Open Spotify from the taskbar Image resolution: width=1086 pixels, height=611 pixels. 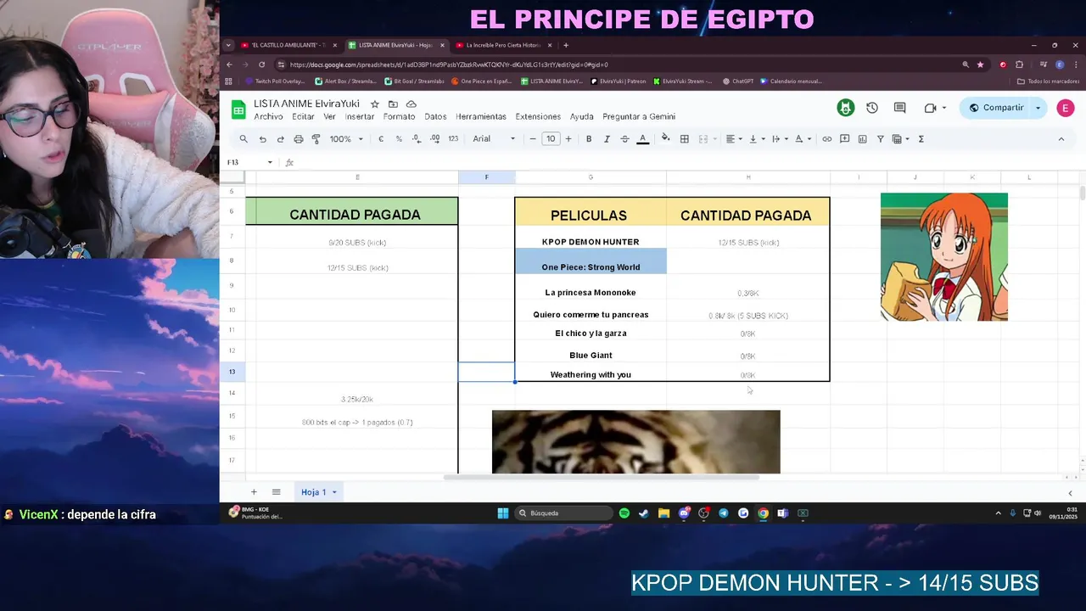(624, 513)
